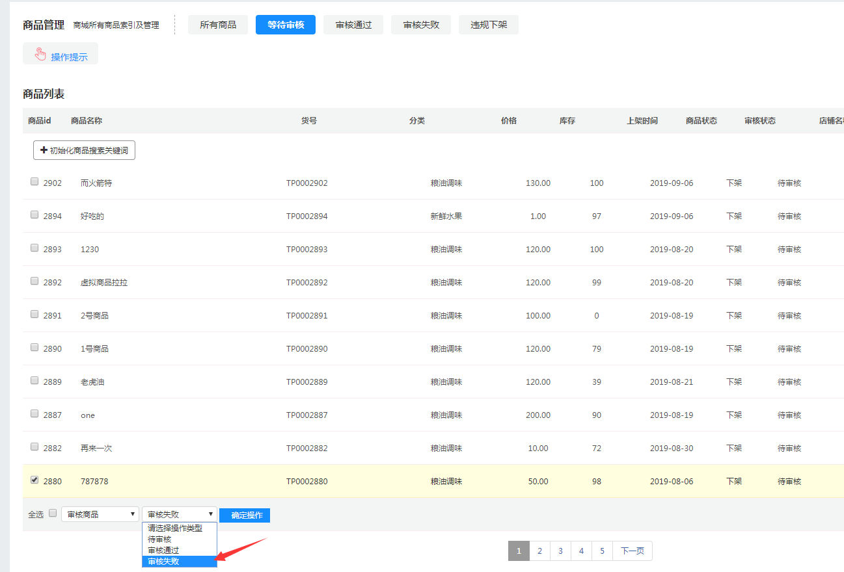The image size is (844, 572).
Task: Click the hand icon beside 操作提示
Action: pyautogui.click(x=40, y=55)
